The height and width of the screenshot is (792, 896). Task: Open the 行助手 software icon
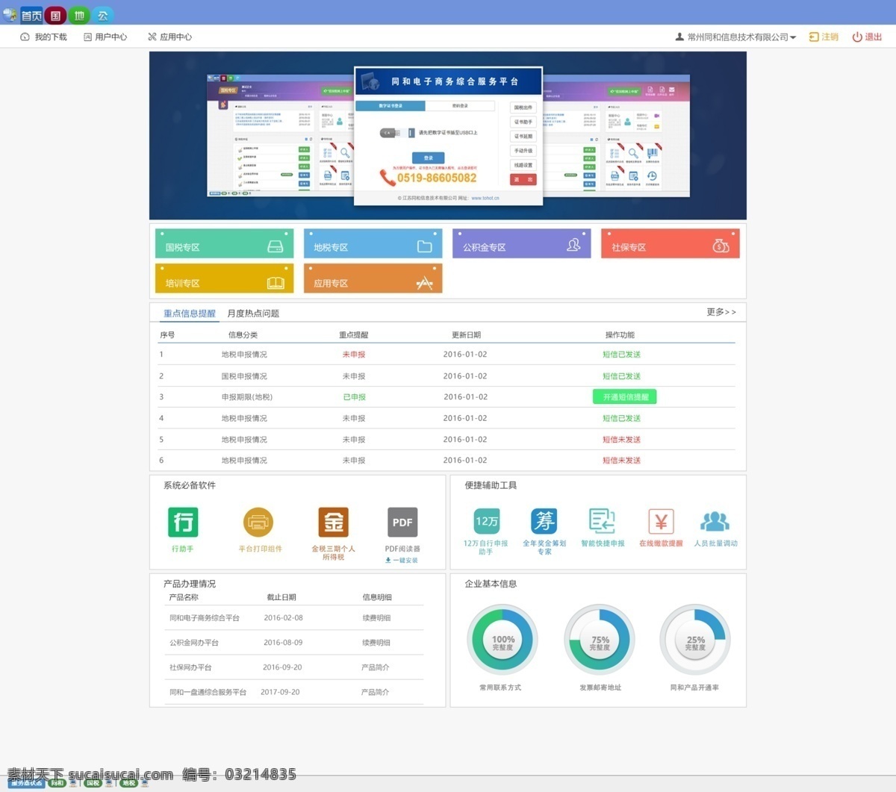(183, 523)
